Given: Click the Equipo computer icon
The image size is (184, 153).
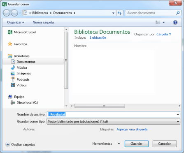Looking at the screenshot, I should coord(10,97).
